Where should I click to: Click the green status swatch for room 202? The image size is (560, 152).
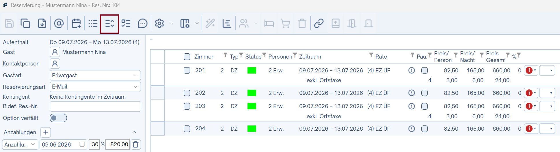pyautogui.click(x=252, y=93)
